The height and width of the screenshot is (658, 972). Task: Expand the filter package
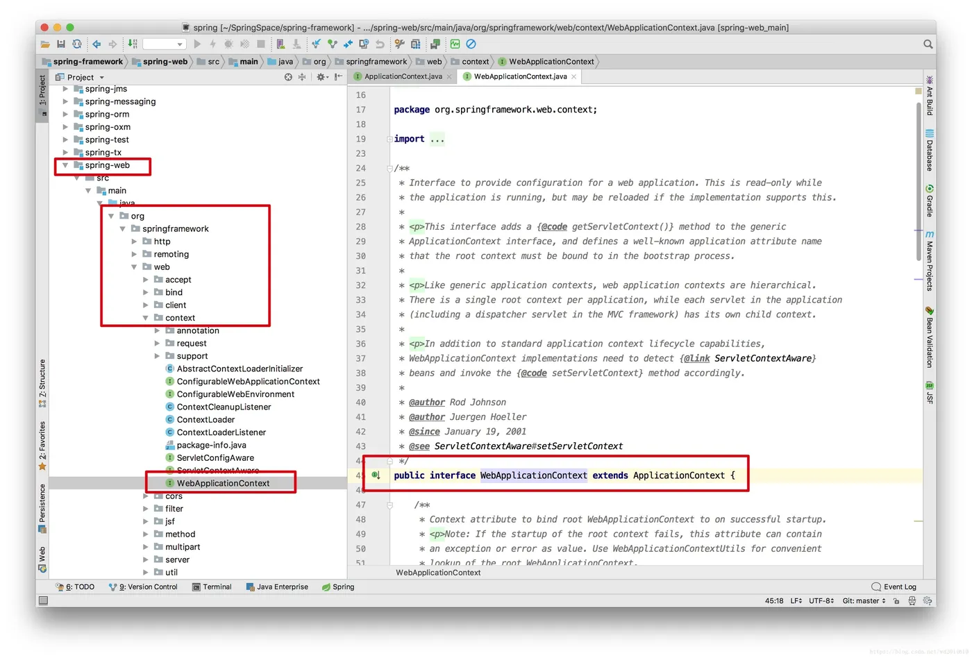pyautogui.click(x=146, y=509)
